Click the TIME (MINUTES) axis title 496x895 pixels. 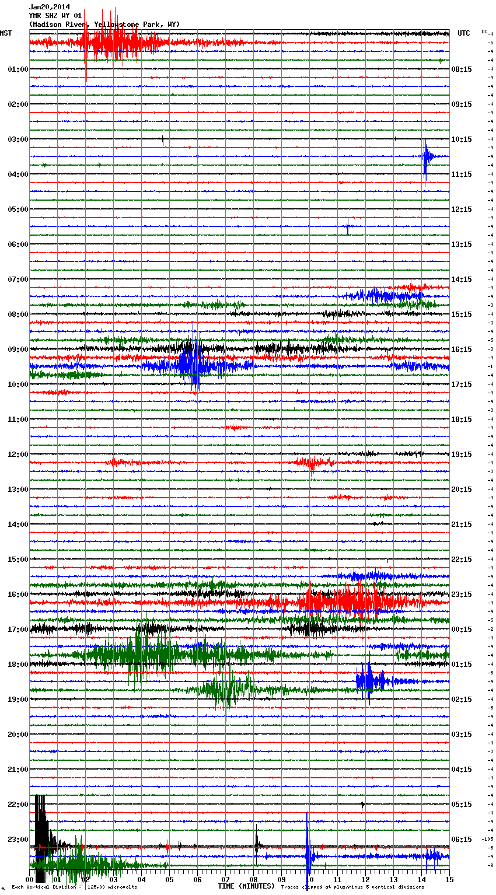coord(246,886)
